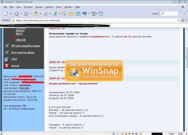Open the FAQ sidebar link

[14, 59]
